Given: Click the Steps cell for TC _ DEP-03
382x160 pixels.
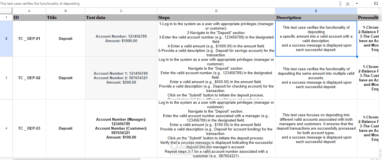Looking at the screenshot, I should point(216,128).
